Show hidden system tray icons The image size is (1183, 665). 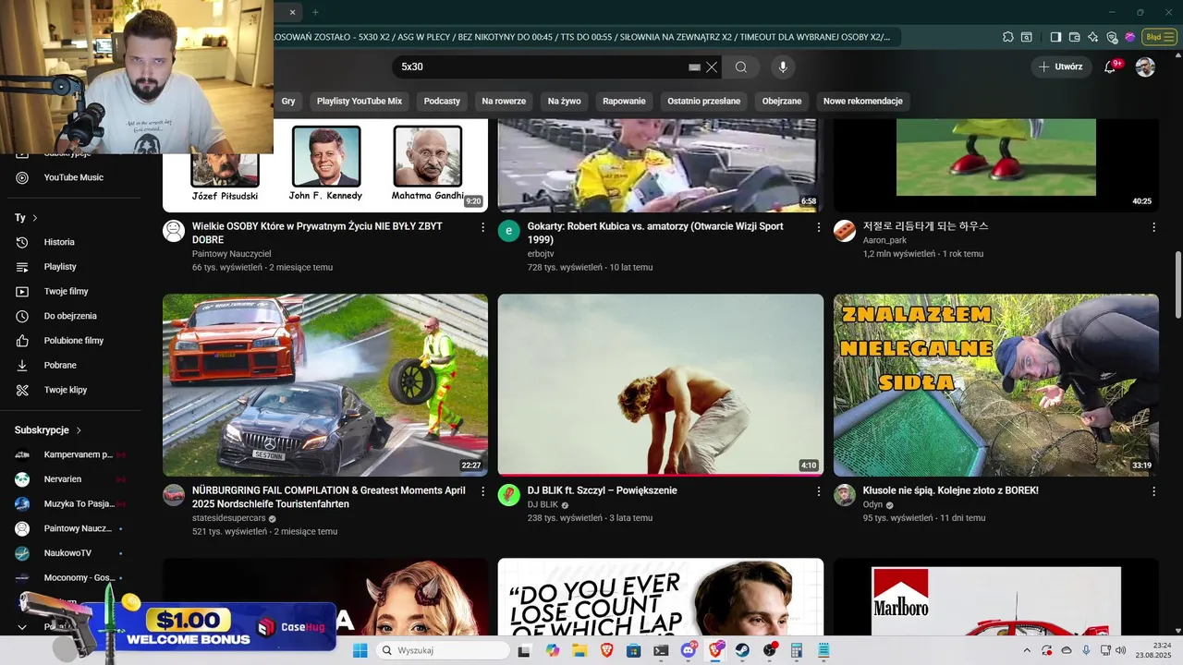(x=1028, y=650)
